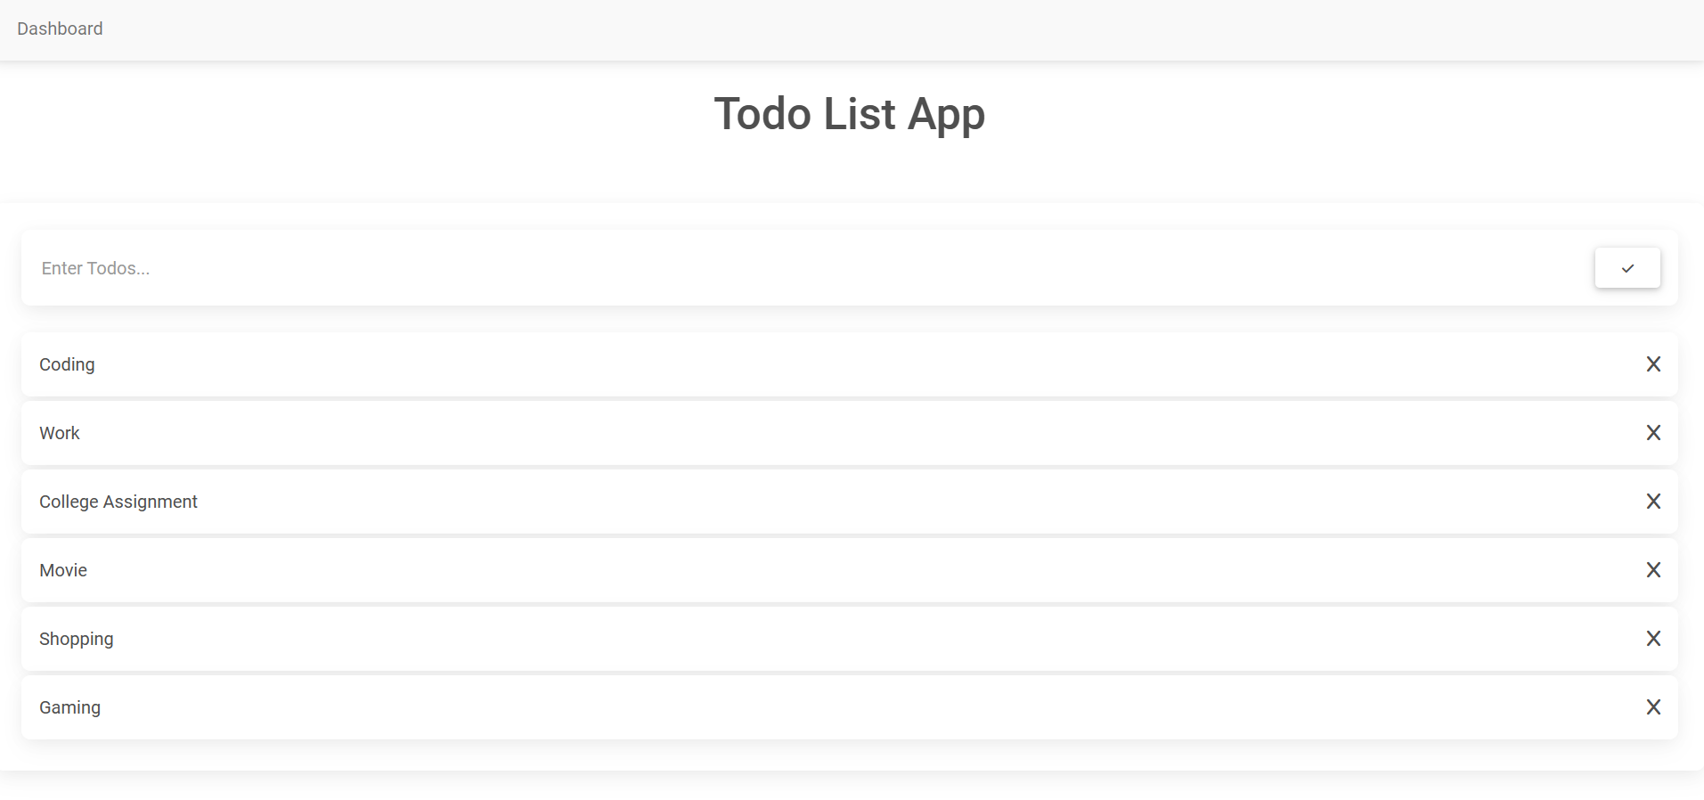Click the Gaming todo label
The width and height of the screenshot is (1704, 800).
69,706
